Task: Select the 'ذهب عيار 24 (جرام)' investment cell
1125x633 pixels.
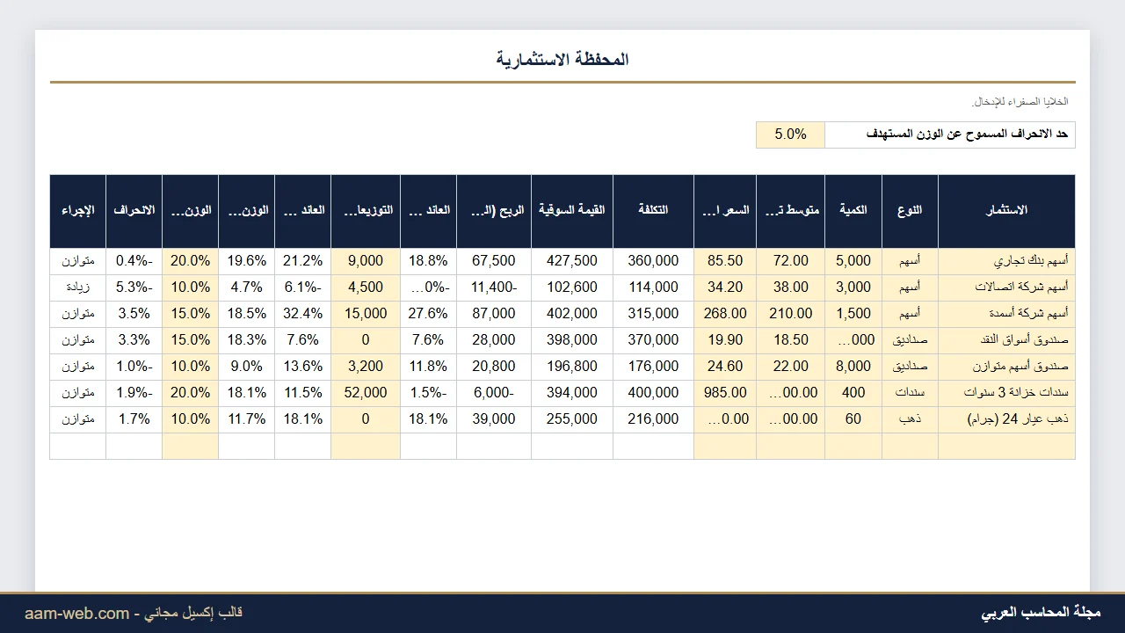Action: [1006, 419]
